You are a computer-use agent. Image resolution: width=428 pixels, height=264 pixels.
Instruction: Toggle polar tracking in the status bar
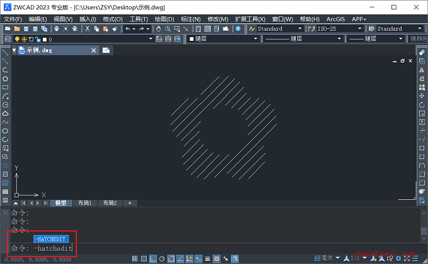[162, 258]
